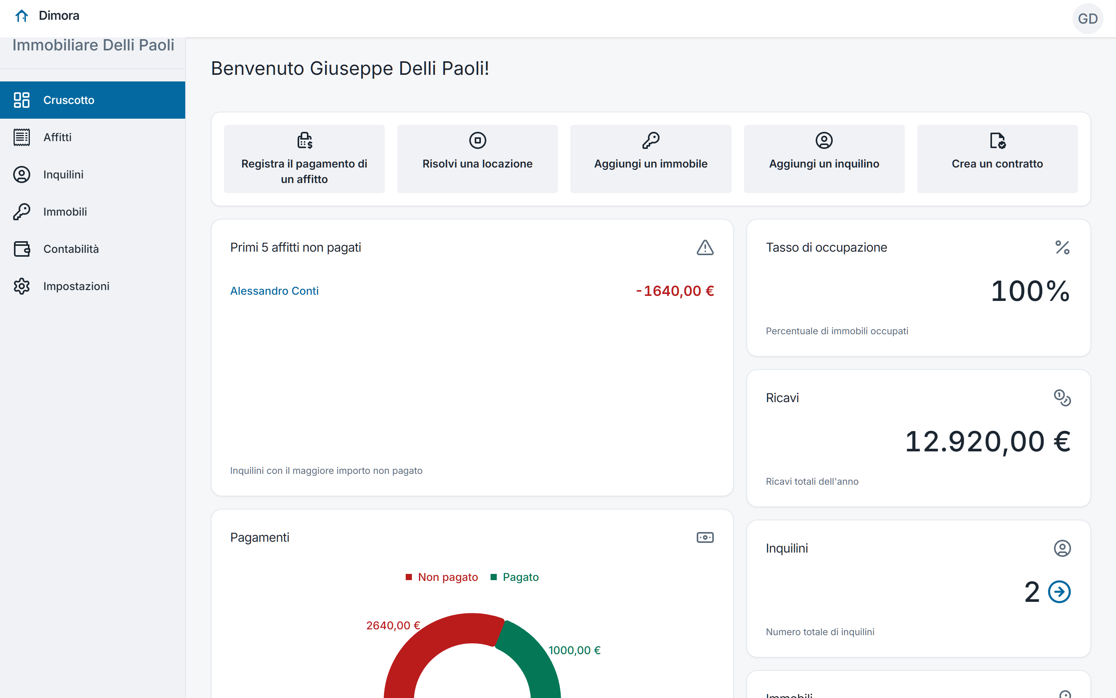Toggle the Non pagato legend entry
This screenshot has height=698, width=1116.
[441, 577]
